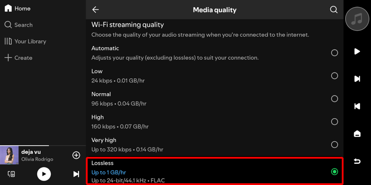Select Automatic streaming quality
This screenshot has height=185, width=371.
tap(334, 53)
